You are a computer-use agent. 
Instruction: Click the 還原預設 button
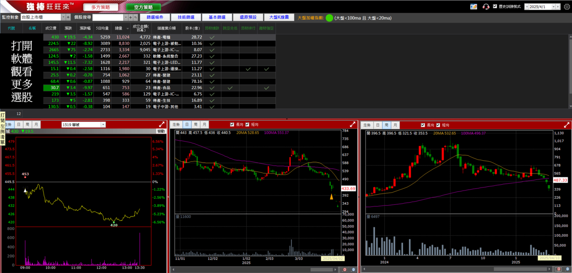(248, 17)
